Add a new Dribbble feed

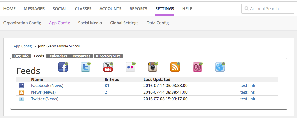pos(198,67)
